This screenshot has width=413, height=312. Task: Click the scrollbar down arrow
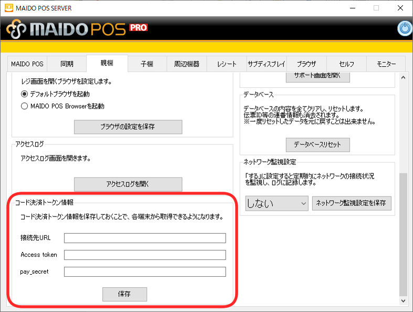click(403, 300)
